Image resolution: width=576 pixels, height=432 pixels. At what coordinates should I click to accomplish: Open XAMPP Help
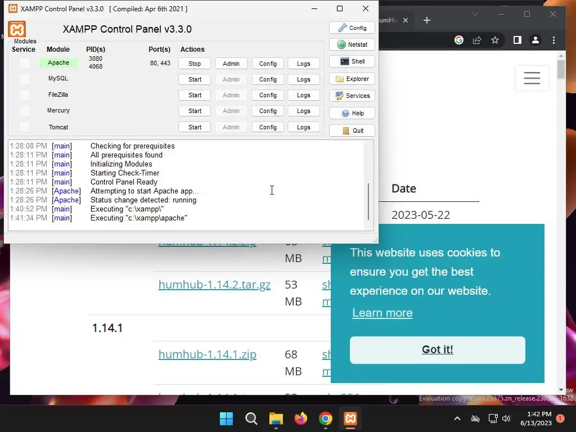click(352, 113)
